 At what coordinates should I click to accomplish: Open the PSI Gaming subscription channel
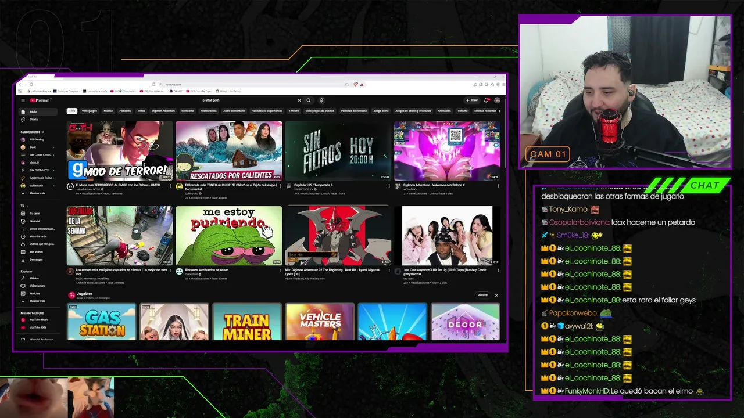[38, 140]
